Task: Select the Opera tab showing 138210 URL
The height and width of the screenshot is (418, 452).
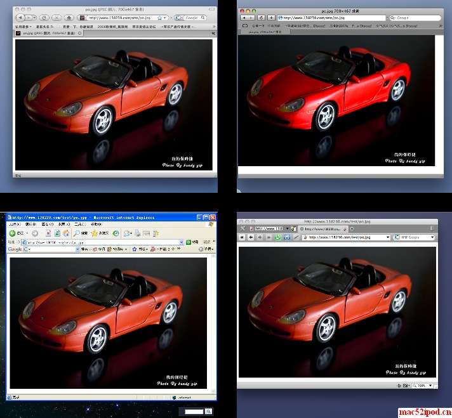Action: click(322, 229)
